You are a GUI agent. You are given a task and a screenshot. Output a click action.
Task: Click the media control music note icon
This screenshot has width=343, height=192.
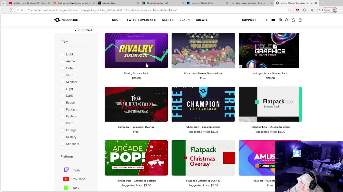click(311, 10)
